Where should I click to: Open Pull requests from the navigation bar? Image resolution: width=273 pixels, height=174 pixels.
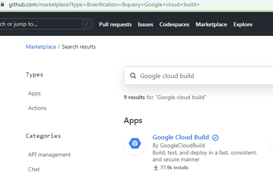(115, 24)
